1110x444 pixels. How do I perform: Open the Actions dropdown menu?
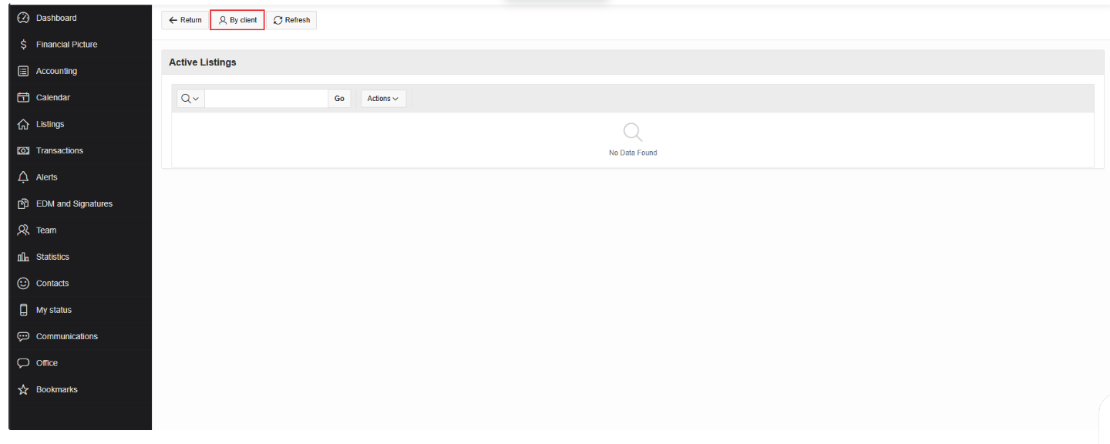coord(383,99)
